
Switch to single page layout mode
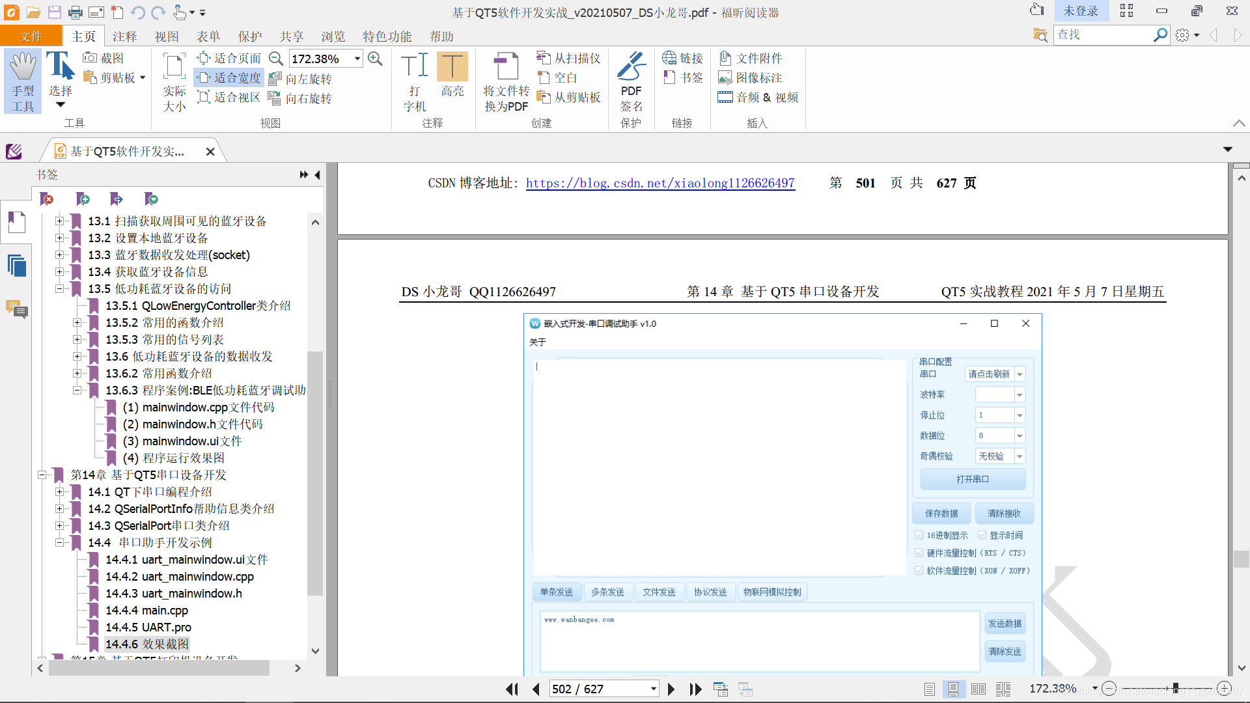(x=930, y=689)
